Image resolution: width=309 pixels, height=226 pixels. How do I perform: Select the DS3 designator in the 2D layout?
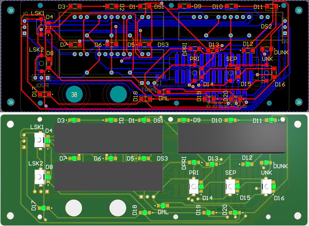[163, 45]
